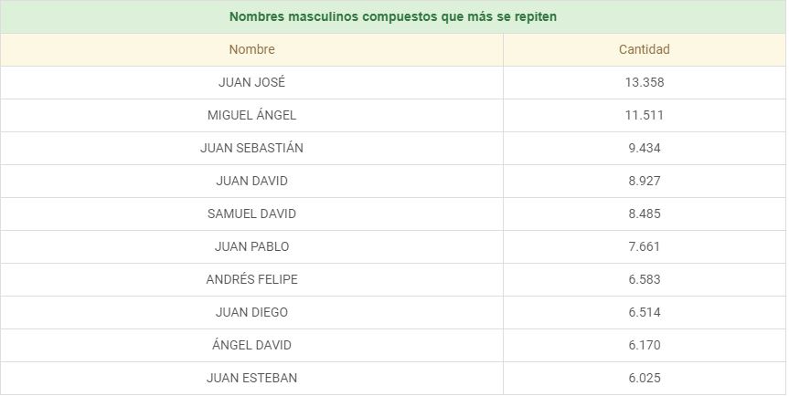Select the JUAN ESTEBAN name cell
This screenshot has height=396, width=789.
[251, 378]
